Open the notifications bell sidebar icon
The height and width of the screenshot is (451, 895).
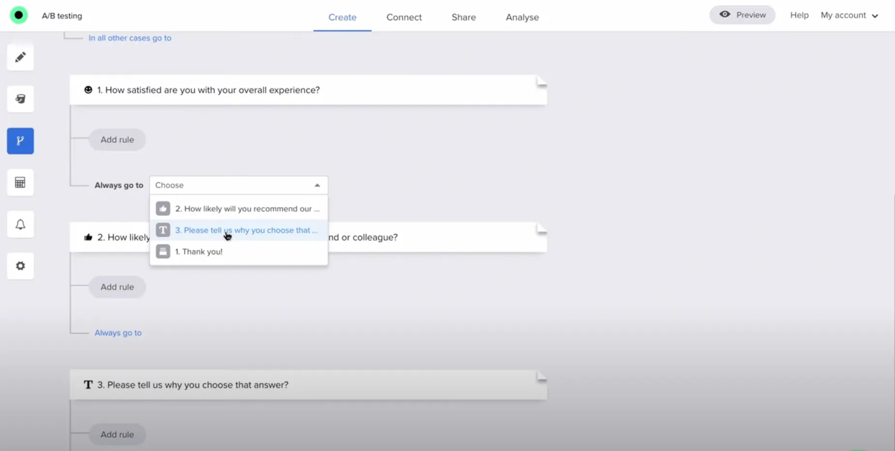click(x=20, y=225)
